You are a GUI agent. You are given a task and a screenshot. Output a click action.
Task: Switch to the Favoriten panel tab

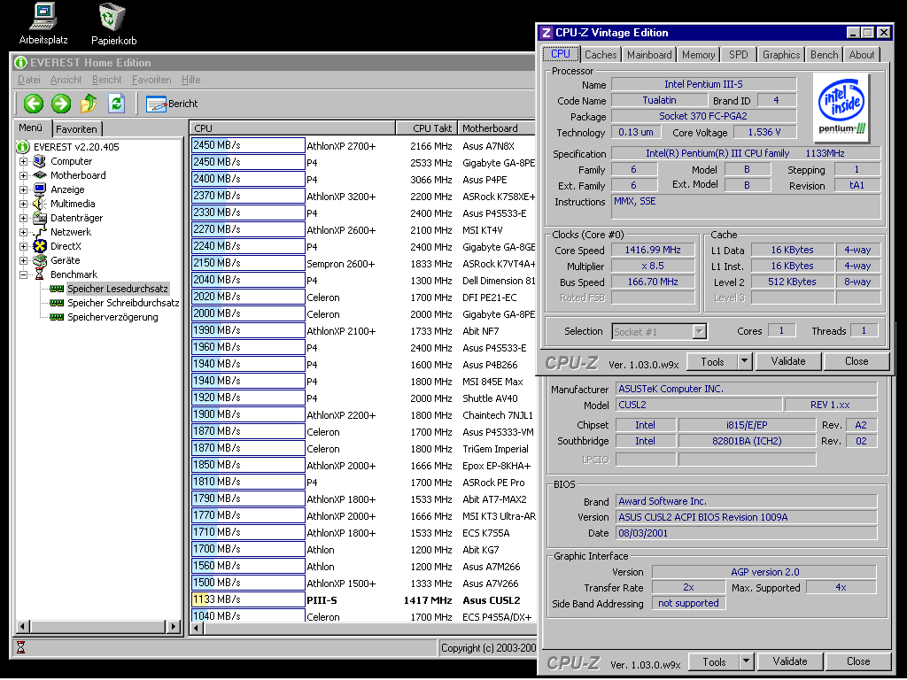(x=76, y=128)
